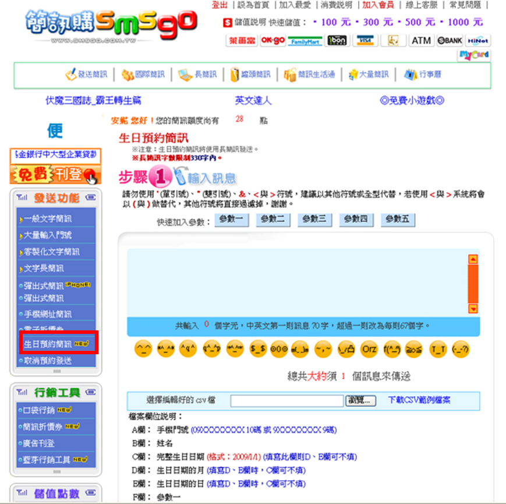Screen dimensions: 506x504
Task: Insert the Orz emoticon
Action: click(369, 349)
